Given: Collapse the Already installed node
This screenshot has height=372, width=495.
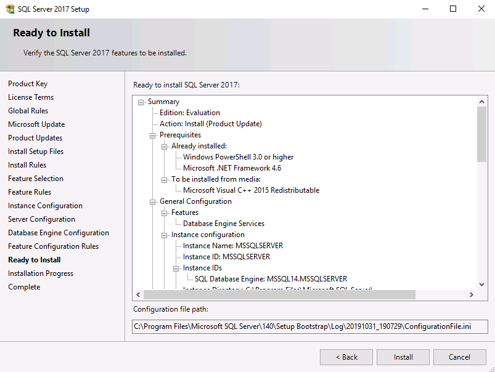Looking at the screenshot, I should pyautogui.click(x=164, y=147).
